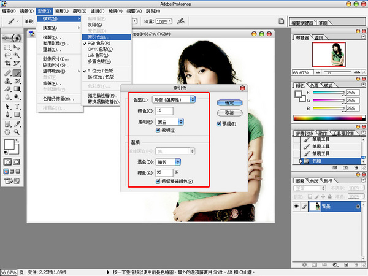Select the Gradient tool

click(17, 89)
